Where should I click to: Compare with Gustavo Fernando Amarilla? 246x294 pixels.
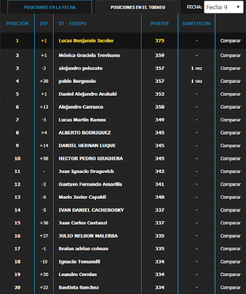(231, 185)
